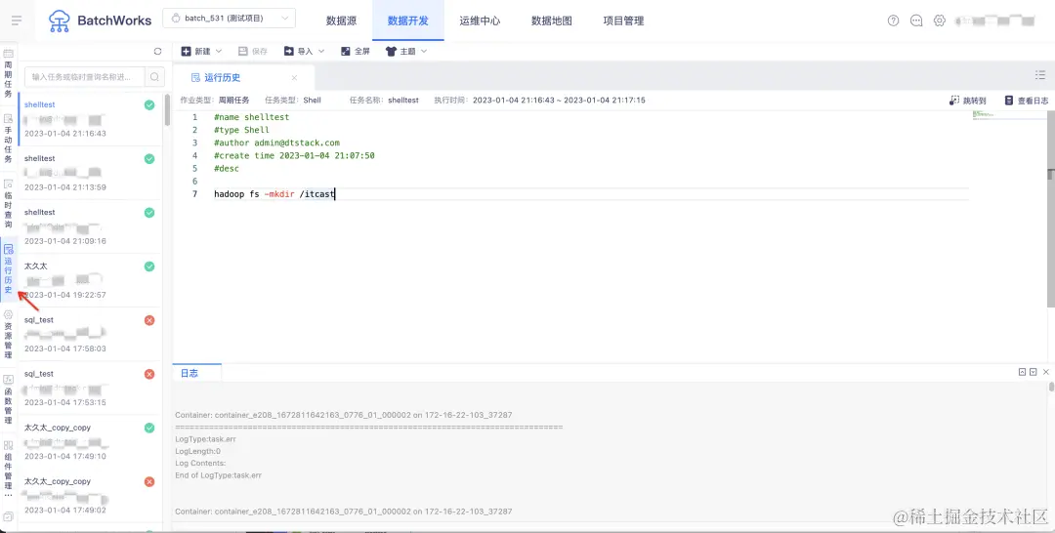The height and width of the screenshot is (533, 1055).
Task: Click the 跳转到 link
Action: 967,101
